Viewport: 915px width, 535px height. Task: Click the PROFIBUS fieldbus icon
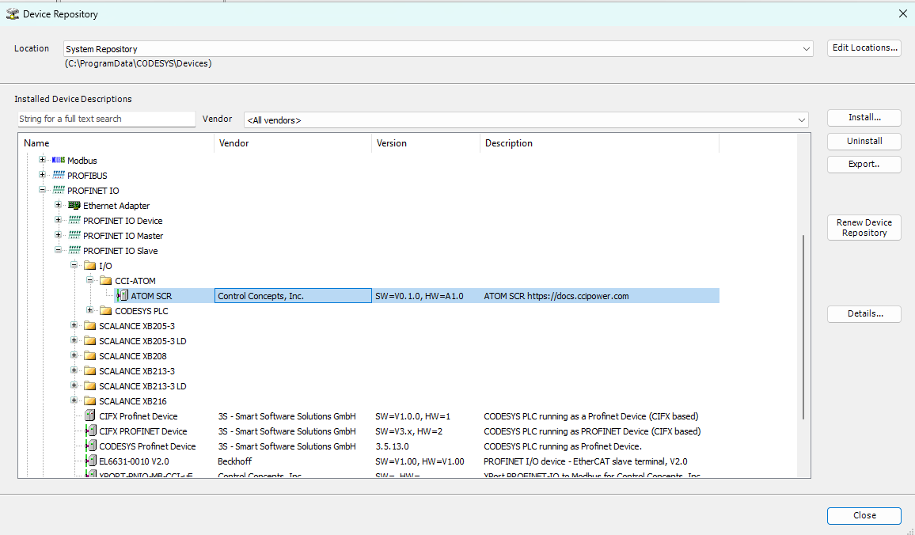point(58,176)
